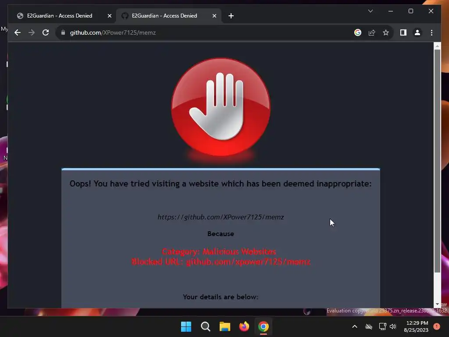Image resolution: width=449 pixels, height=337 pixels.
Task: Minimize the Chrome window
Action: (391, 11)
